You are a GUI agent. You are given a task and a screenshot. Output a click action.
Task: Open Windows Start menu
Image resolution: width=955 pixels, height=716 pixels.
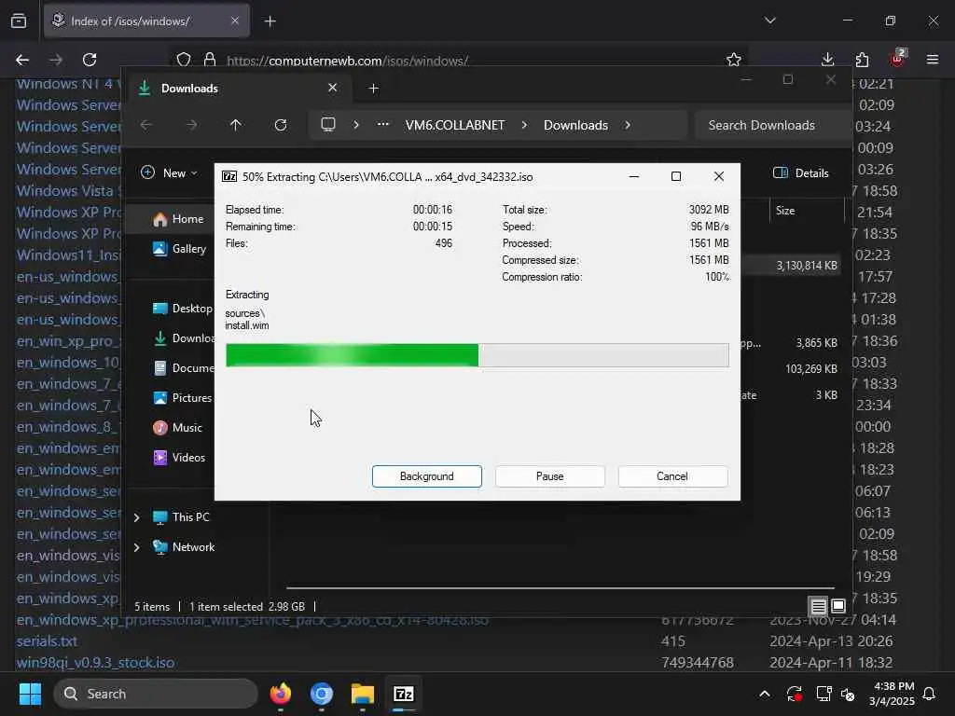point(30,694)
